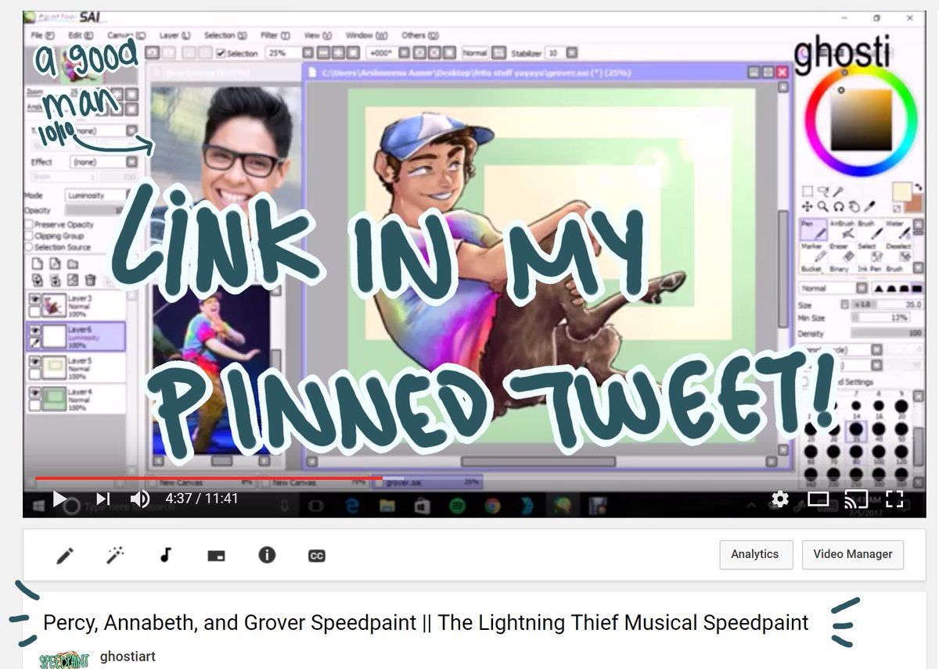Open the Window menu
Screen dimensions: 939x669
[x=366, y=36]
